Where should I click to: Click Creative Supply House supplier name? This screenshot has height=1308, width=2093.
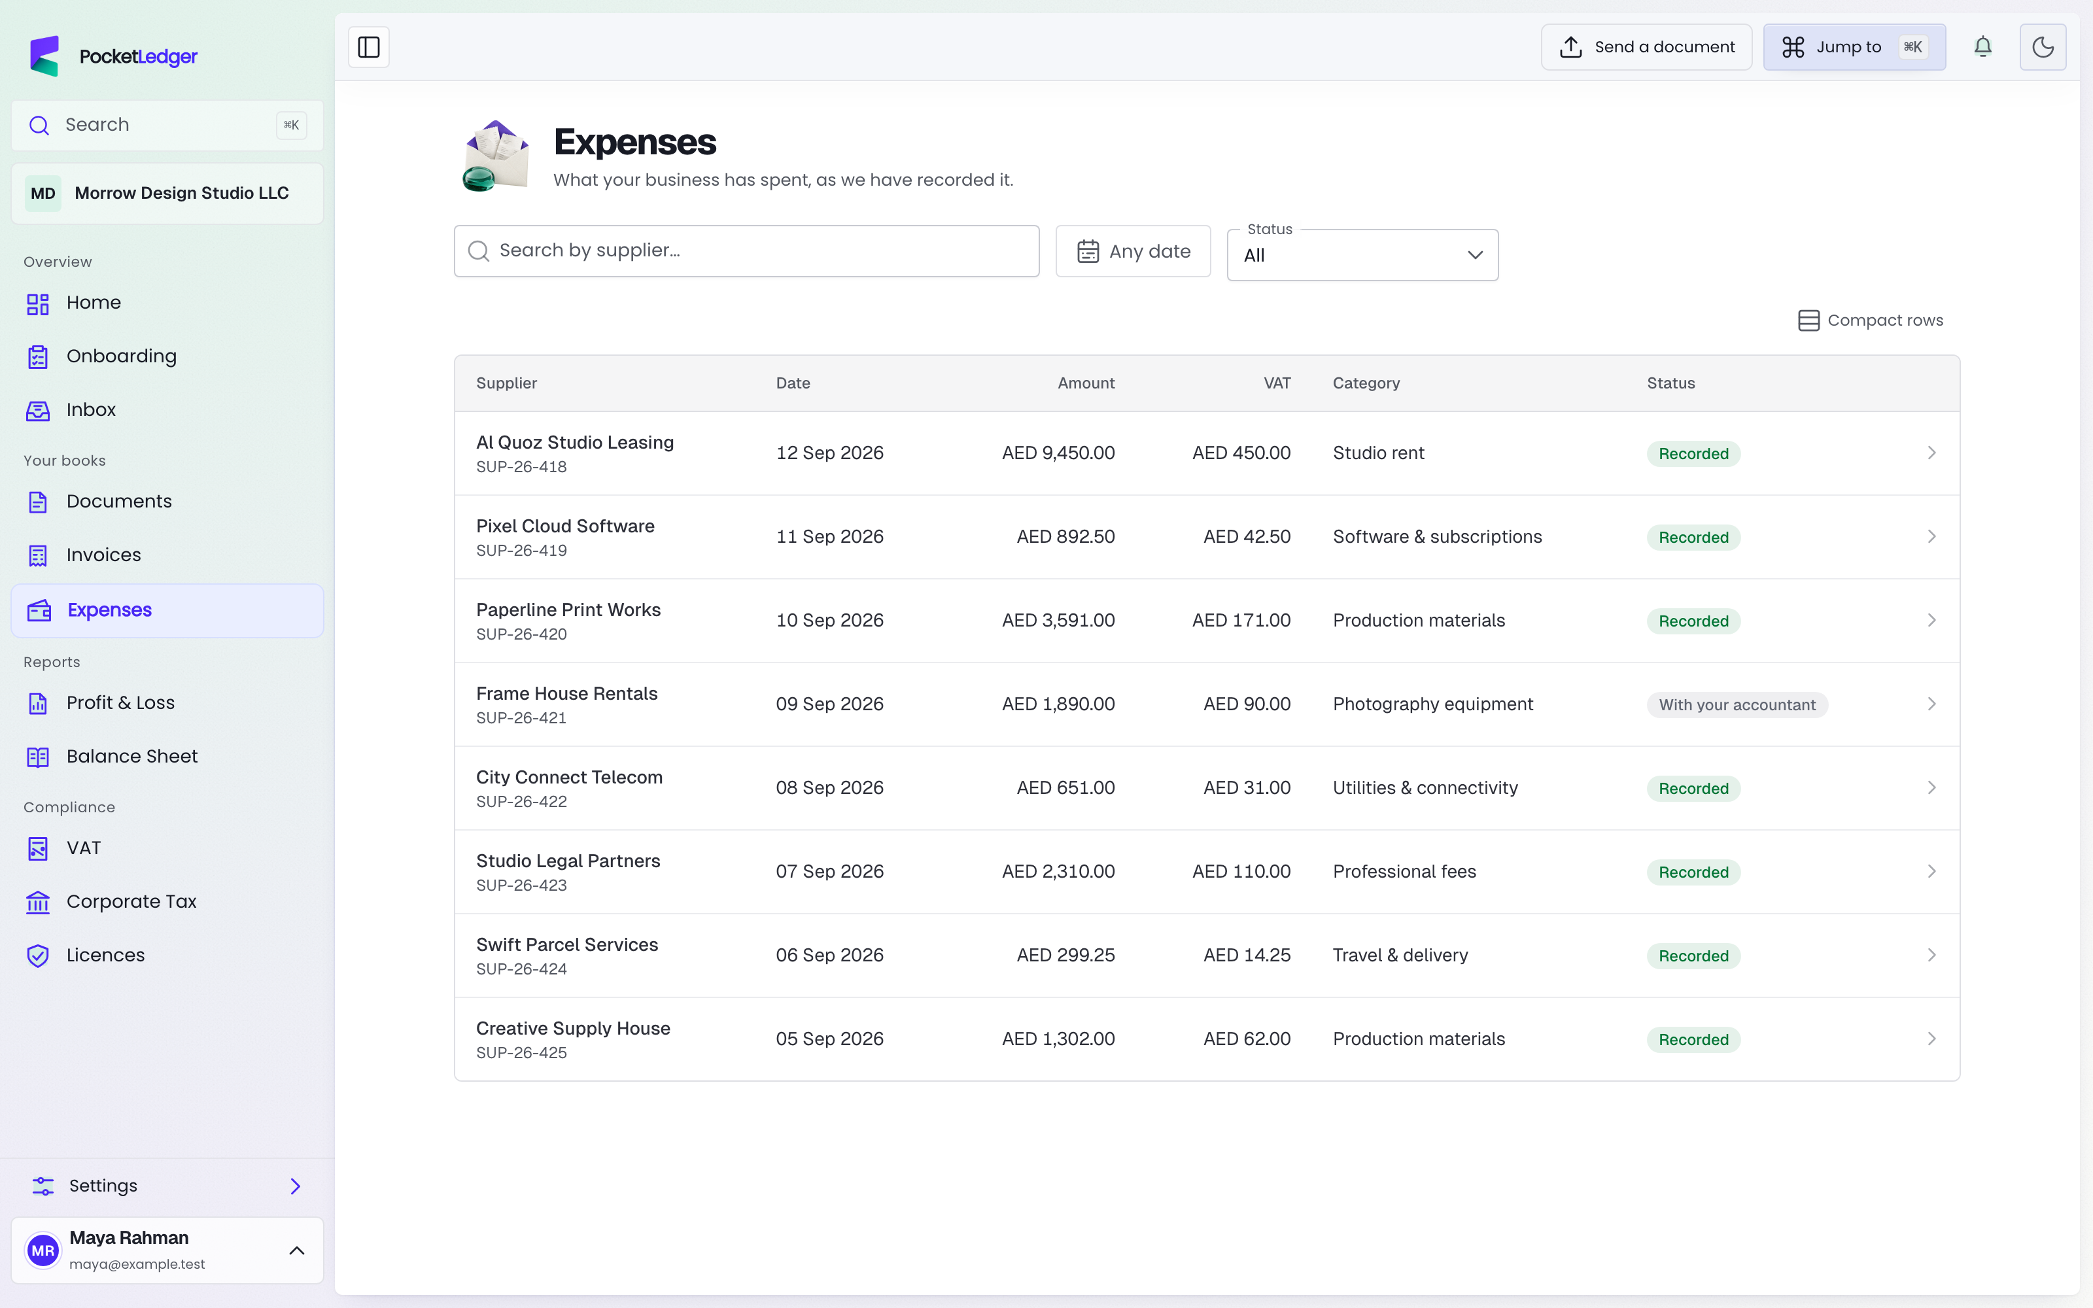(x=574, y=1029)
